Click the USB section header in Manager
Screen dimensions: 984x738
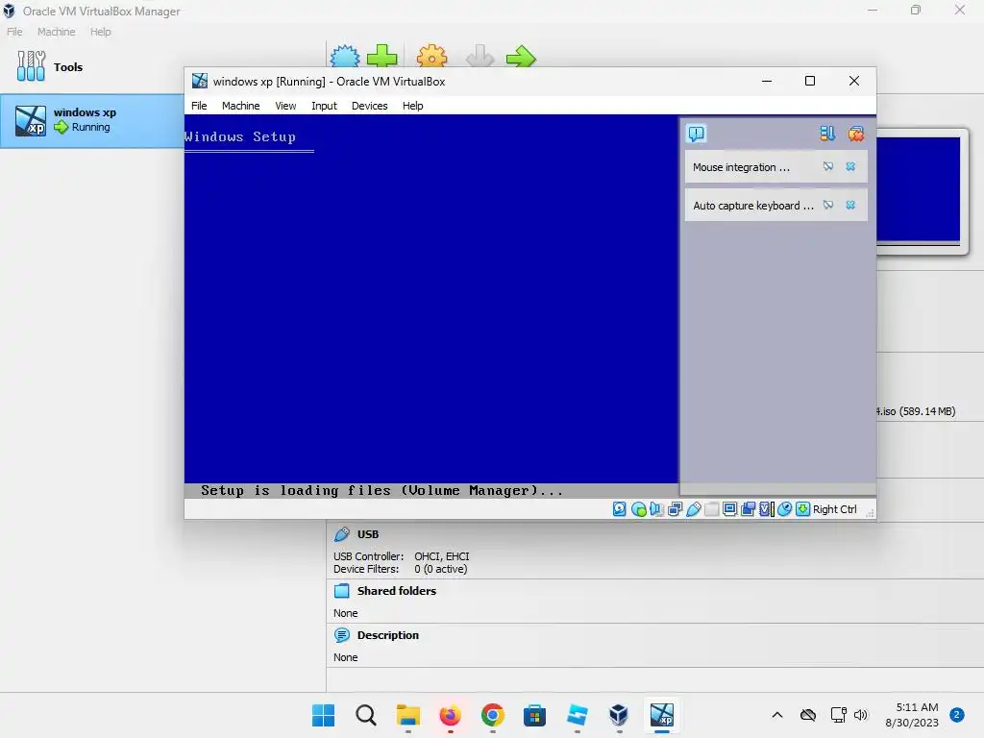point(368,534)
